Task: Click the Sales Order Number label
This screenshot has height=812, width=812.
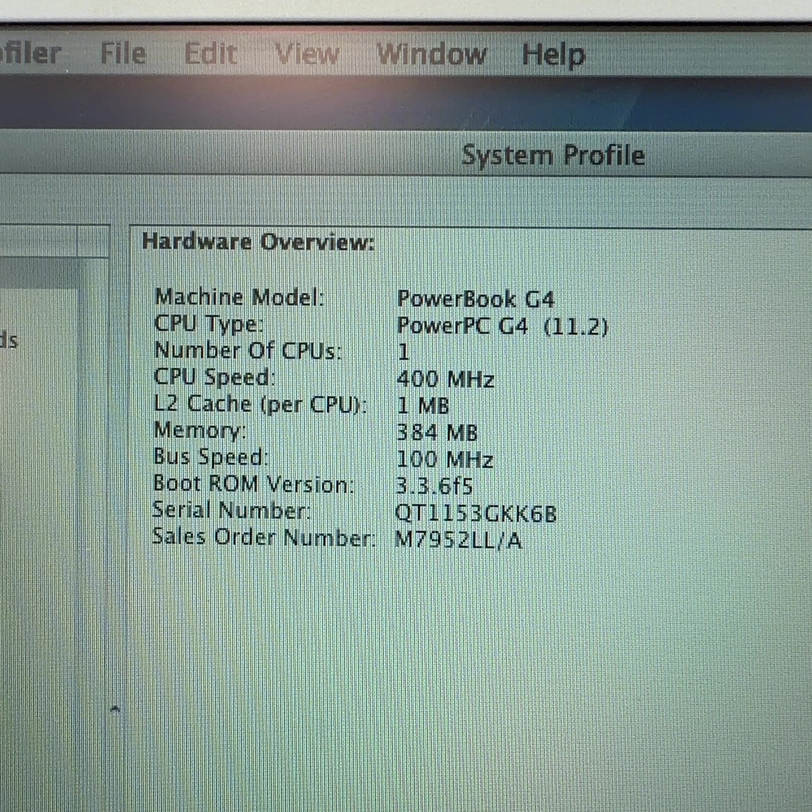Action: 264,537
